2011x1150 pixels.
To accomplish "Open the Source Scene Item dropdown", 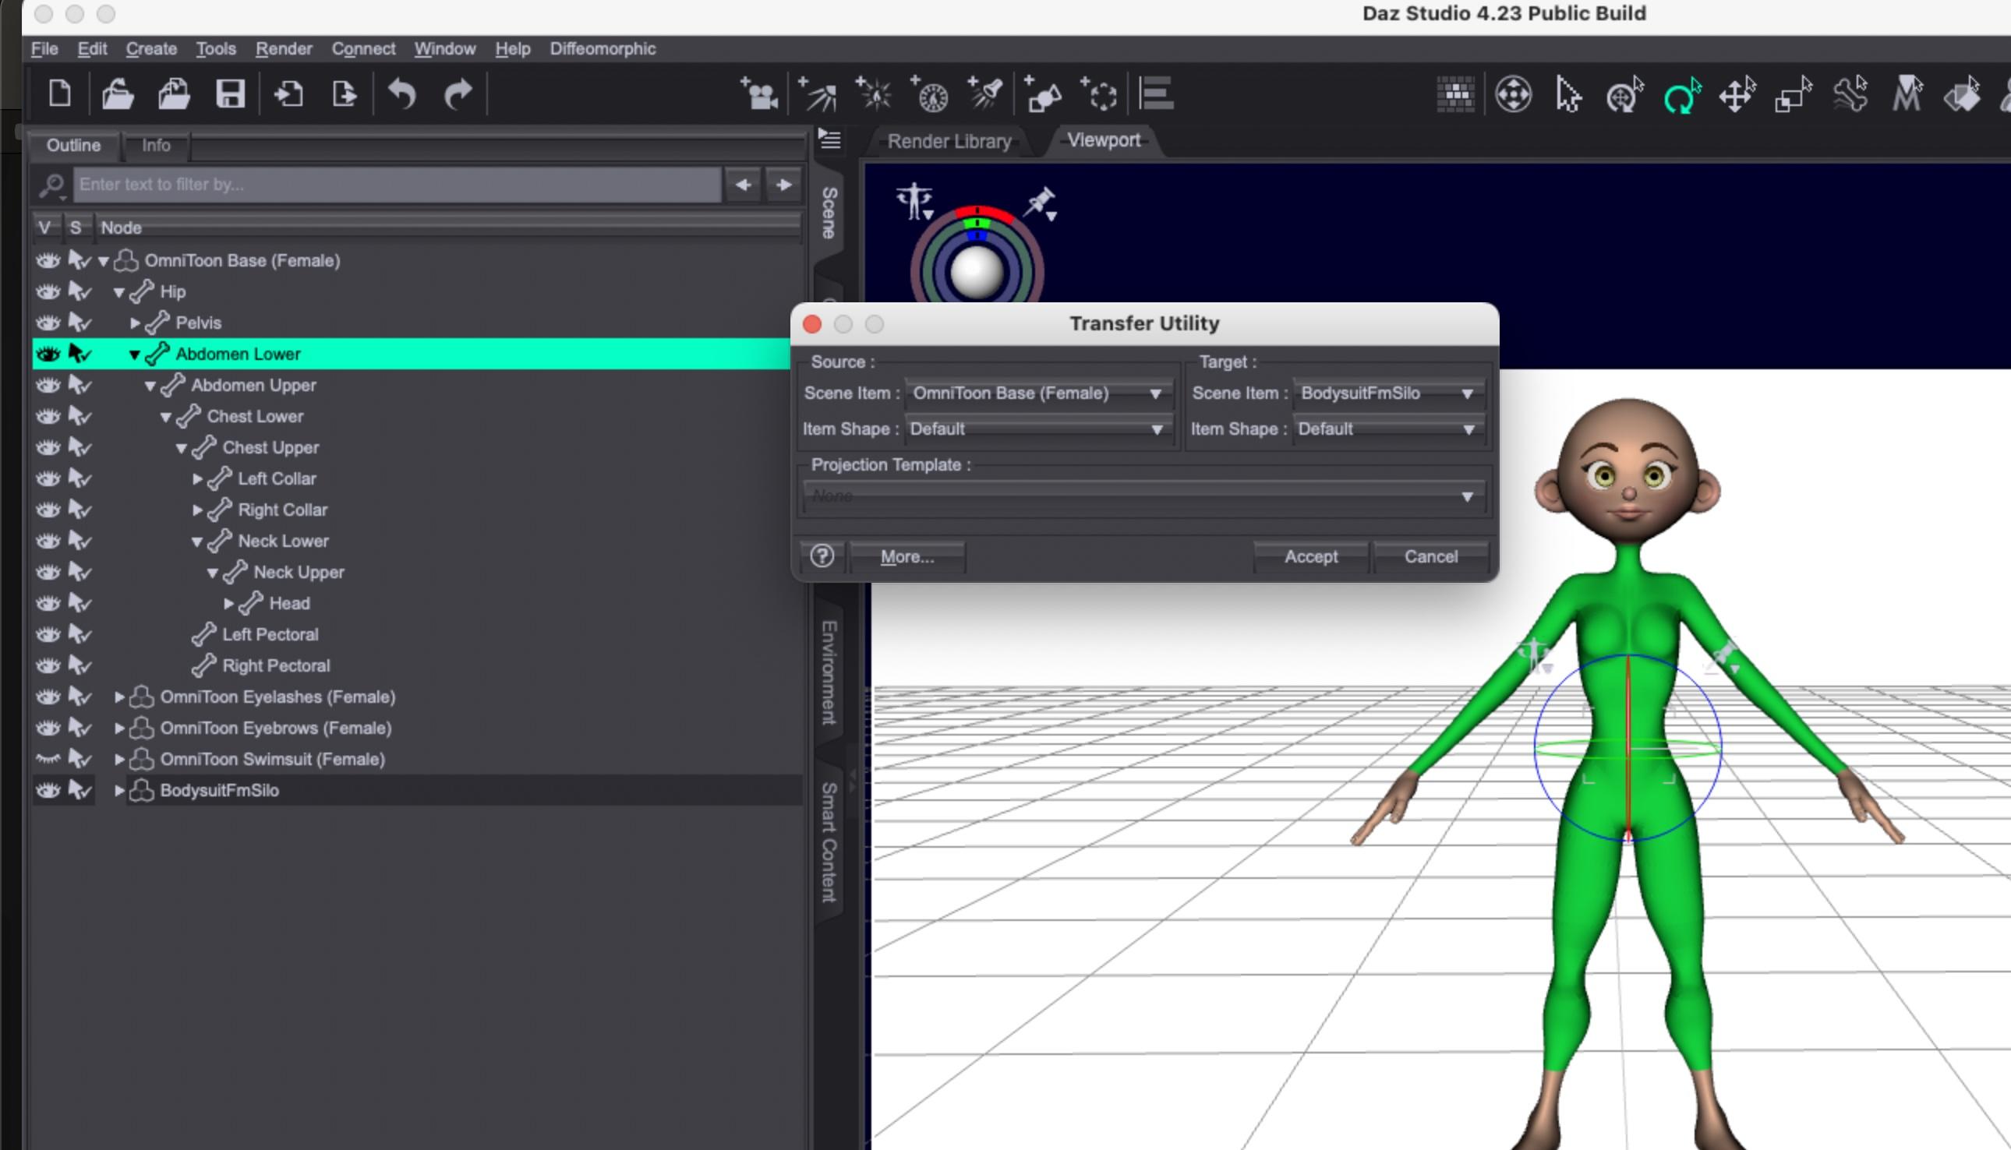I will point(1037,393).
